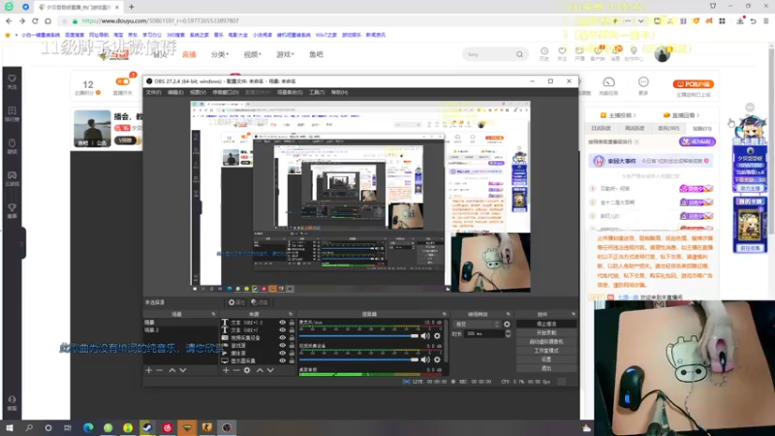
Task: Click the PC客户端 orange button
Action: (693, 84)
